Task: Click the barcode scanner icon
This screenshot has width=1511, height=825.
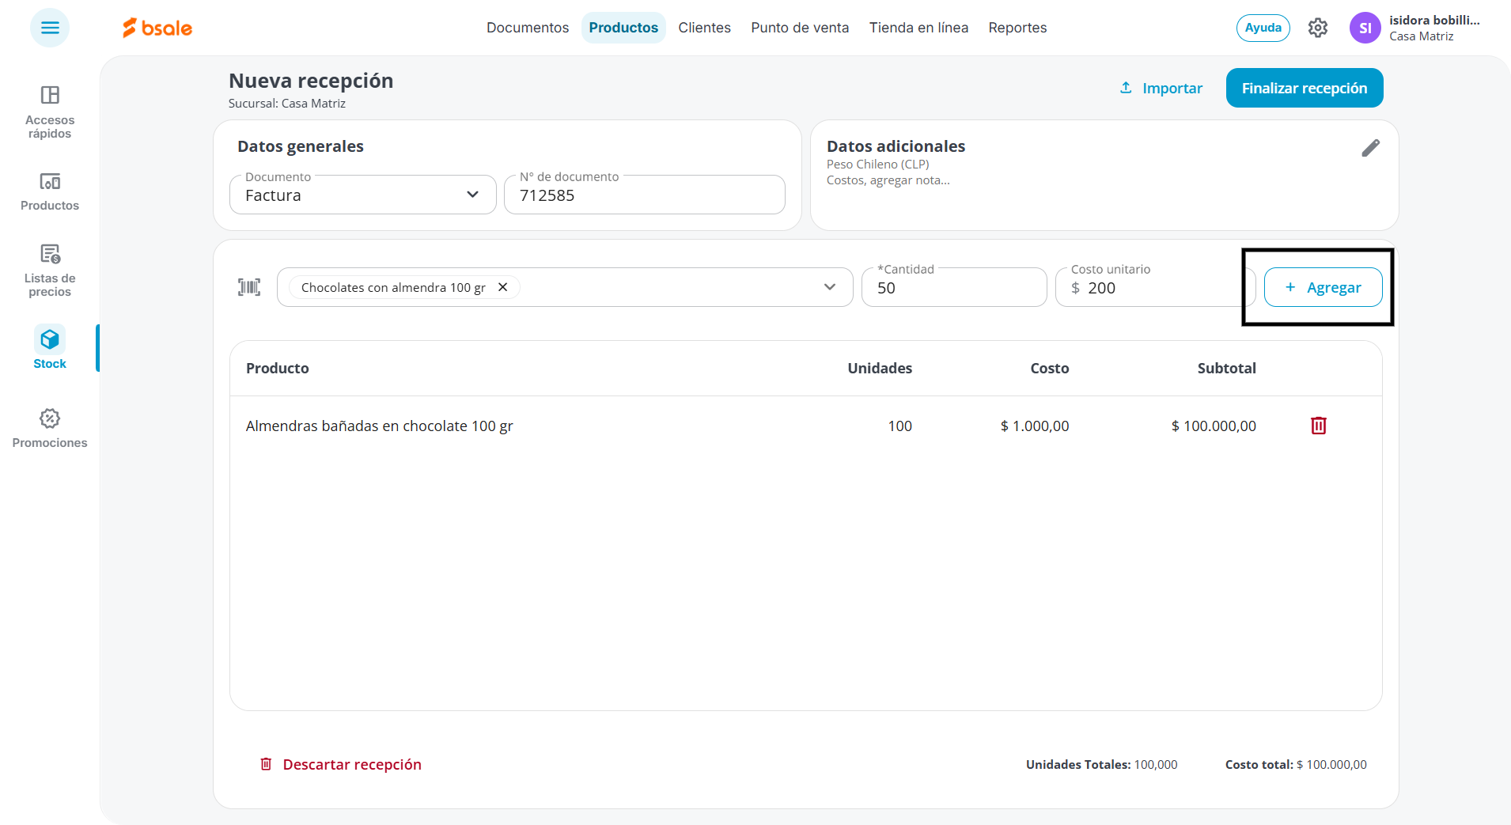Action: tap(249, 287)
